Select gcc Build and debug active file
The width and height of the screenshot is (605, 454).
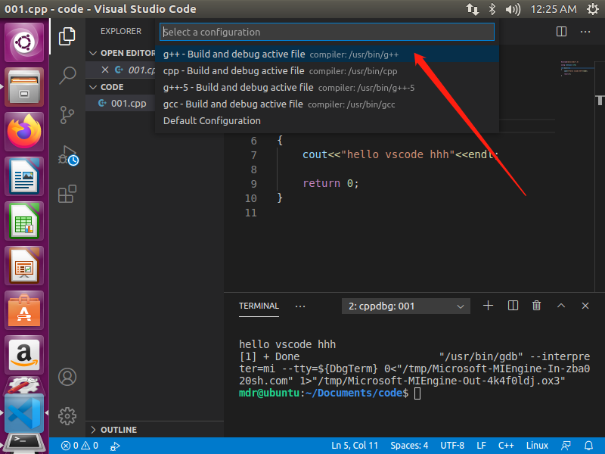(327, 104)
